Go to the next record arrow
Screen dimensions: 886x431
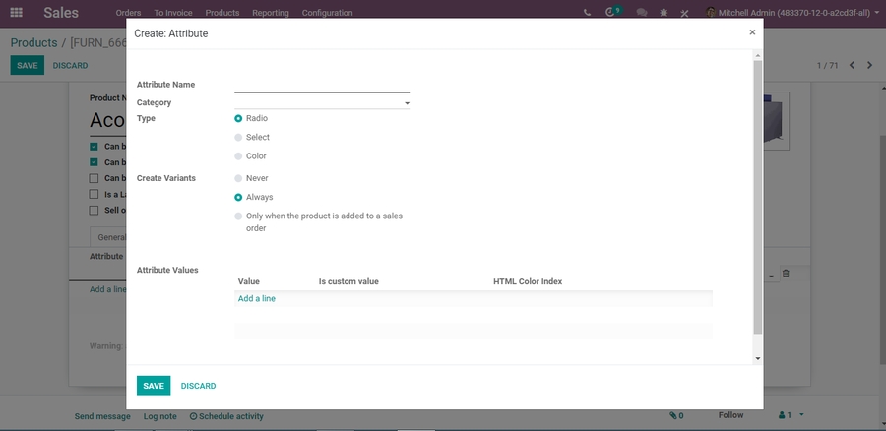(869, 65)
